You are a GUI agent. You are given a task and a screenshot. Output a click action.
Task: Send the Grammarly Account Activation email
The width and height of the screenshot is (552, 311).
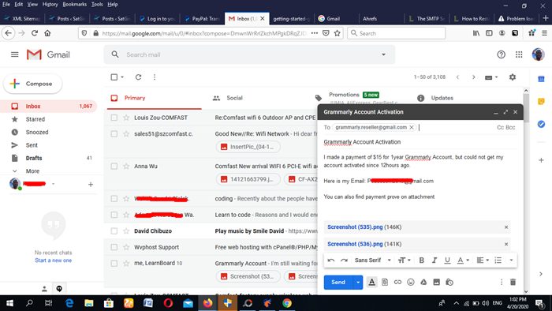pyautogui.click(x=338, y=282)
